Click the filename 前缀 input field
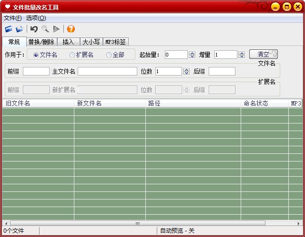The width and height of the screenshot is (305, 237). coord(36,71)
